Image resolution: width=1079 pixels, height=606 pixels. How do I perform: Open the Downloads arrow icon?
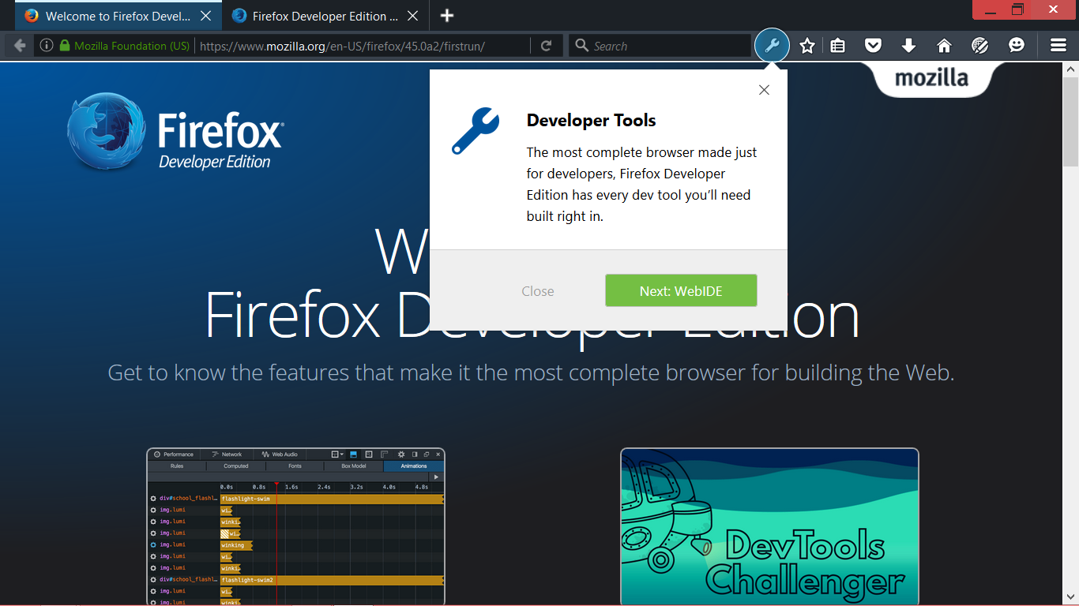click(x=908, y=46)
